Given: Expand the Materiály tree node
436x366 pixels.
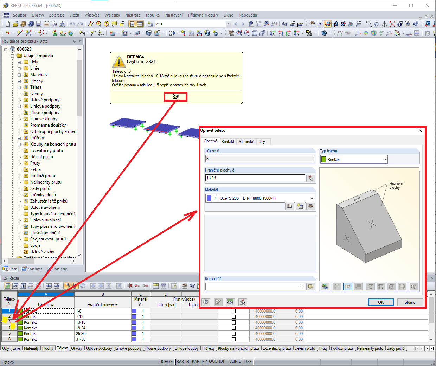Looking at the screenshot, I should point(19,75).
